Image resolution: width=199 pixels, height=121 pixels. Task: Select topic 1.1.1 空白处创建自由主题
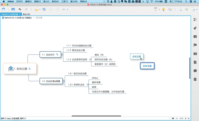(x=79, y=45)
